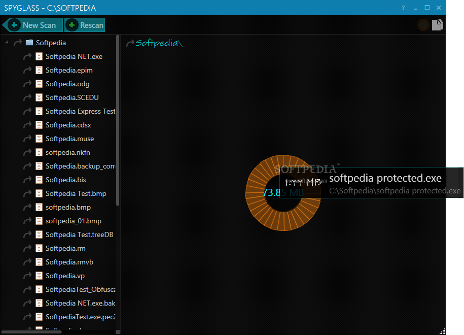Click the jump arrow for Softpedia.SCEDU
Screen dimensions: 464x335
27,97
